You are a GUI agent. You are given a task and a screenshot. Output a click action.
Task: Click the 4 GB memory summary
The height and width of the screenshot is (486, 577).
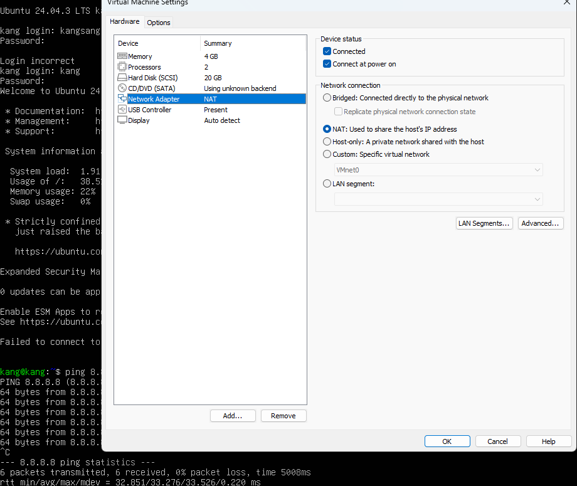coord(211,56)
